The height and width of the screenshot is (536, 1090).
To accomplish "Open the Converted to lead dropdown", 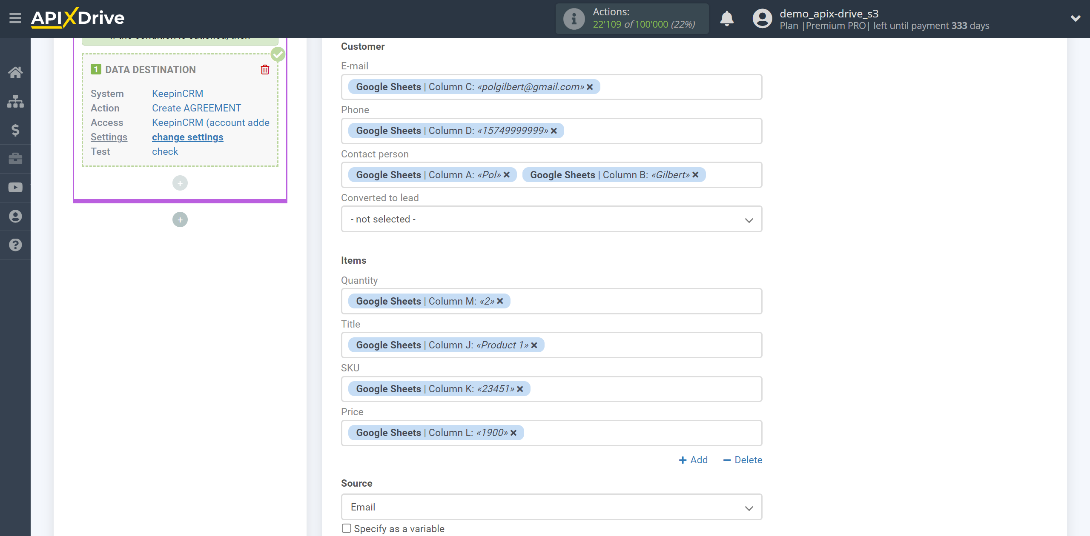I will (551, 219).
